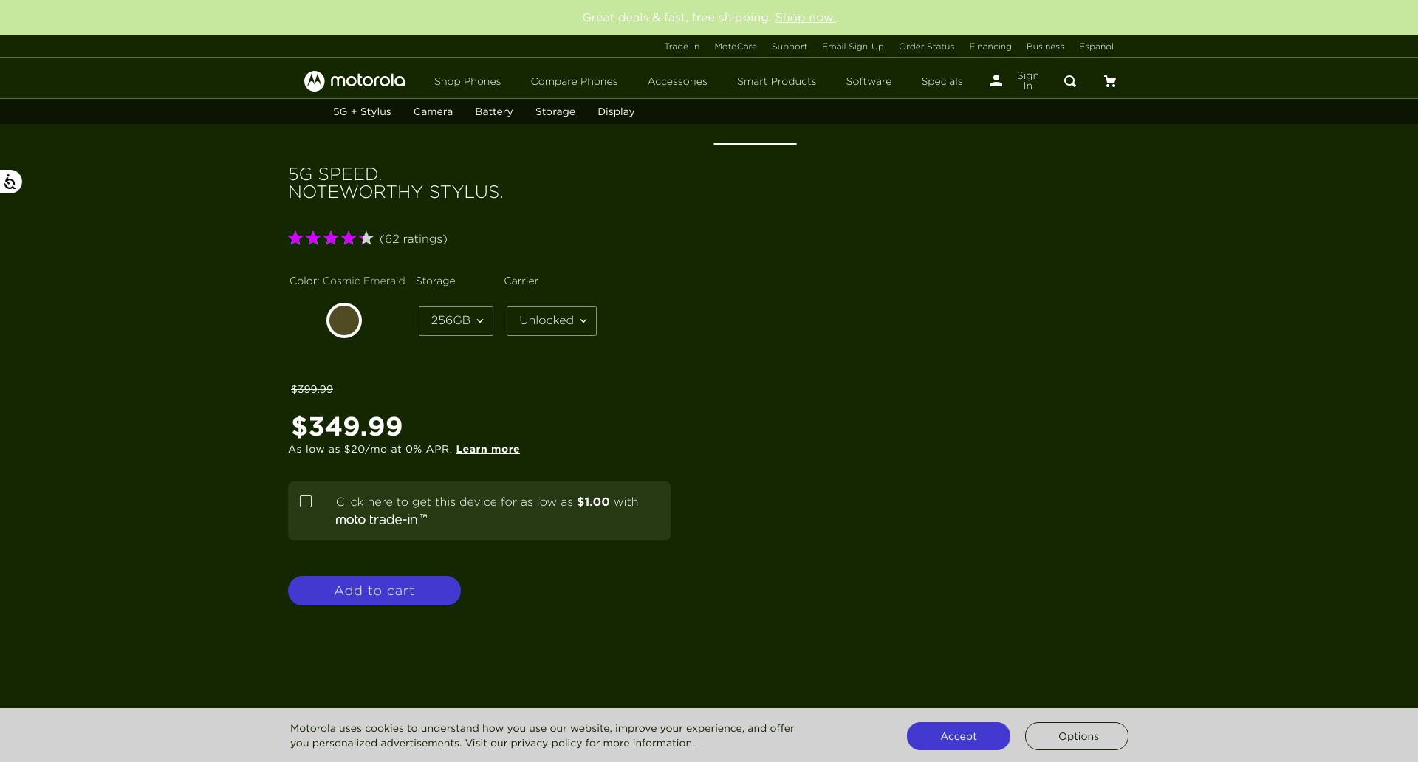This screenshot has height=762, width=1418.
Task: Click the struck-through $399.99 price
Action: (x=312, y=389)
